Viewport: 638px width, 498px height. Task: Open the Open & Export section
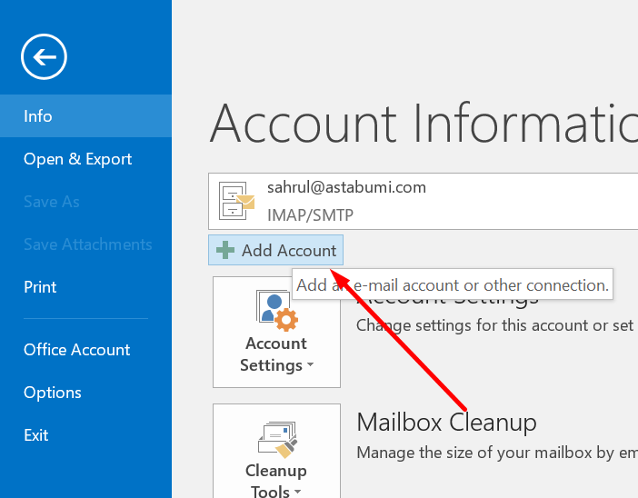click(x=78, y=159)
